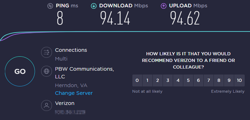Click the download arrow icon
Image resolution: width=250 pixels, height=120 pixels.
94,6
